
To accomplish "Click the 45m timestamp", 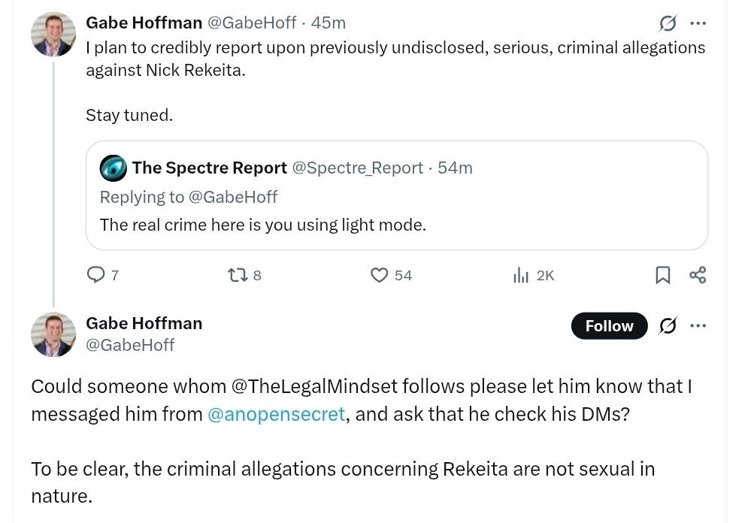I will coord(328,23).
